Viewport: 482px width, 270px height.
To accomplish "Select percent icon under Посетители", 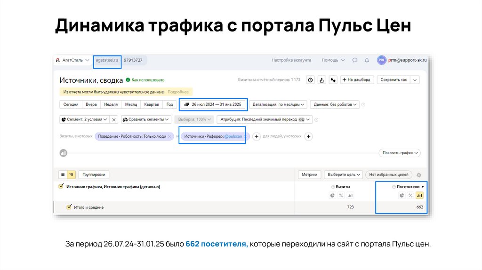I will (410, 195).
